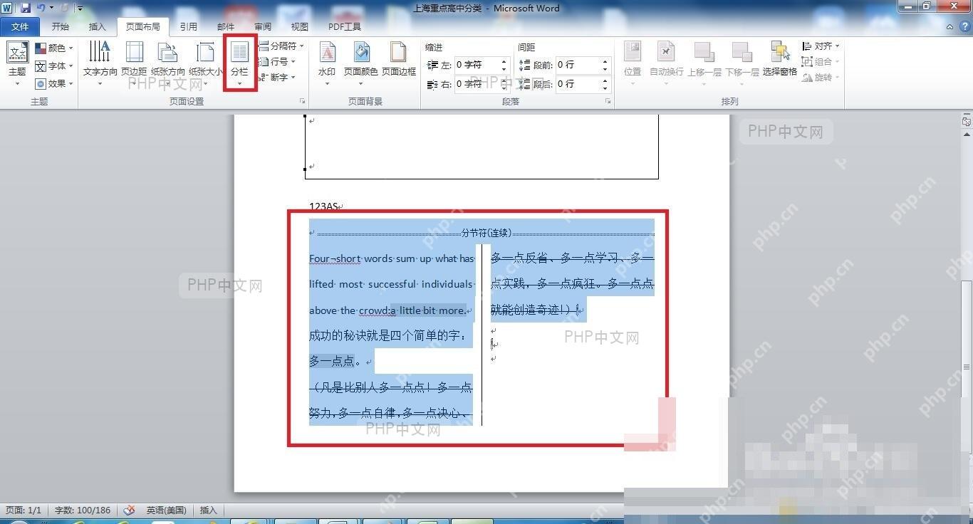Open the 段落 paragraph dialog launcher
This screenshot has height=524, width=973.
click(608, 102)
